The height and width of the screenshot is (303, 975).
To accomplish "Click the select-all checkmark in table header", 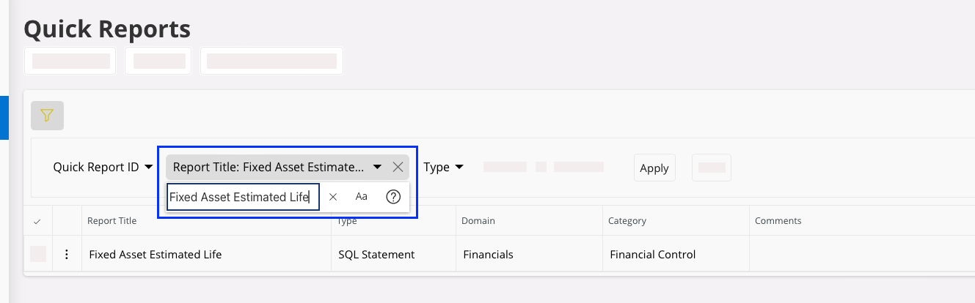I will [37, 221].
